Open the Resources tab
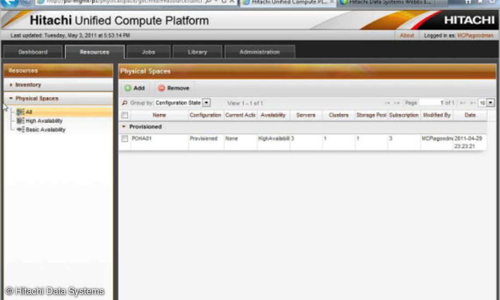 95,52
